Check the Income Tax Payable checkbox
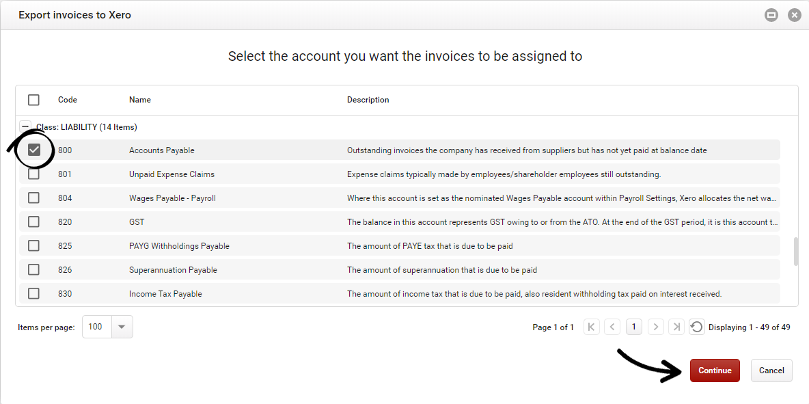The image size is (809, 404). (x=33, y=293)
